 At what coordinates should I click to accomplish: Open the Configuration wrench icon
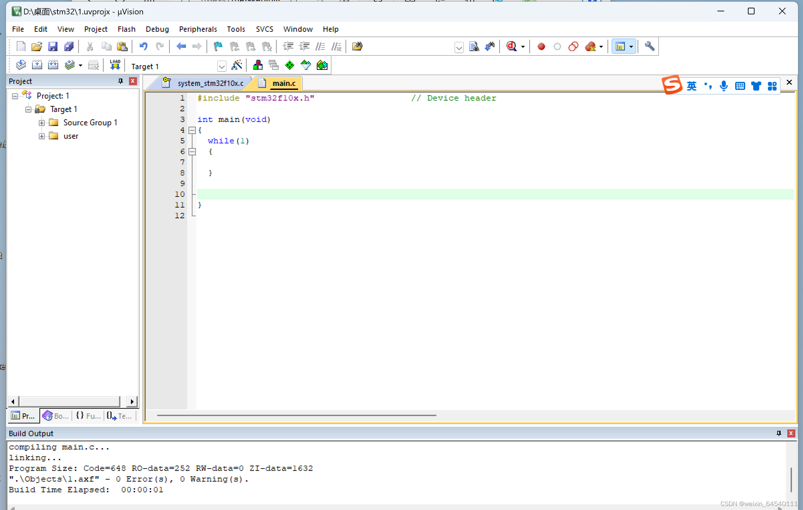pos(649,46)
